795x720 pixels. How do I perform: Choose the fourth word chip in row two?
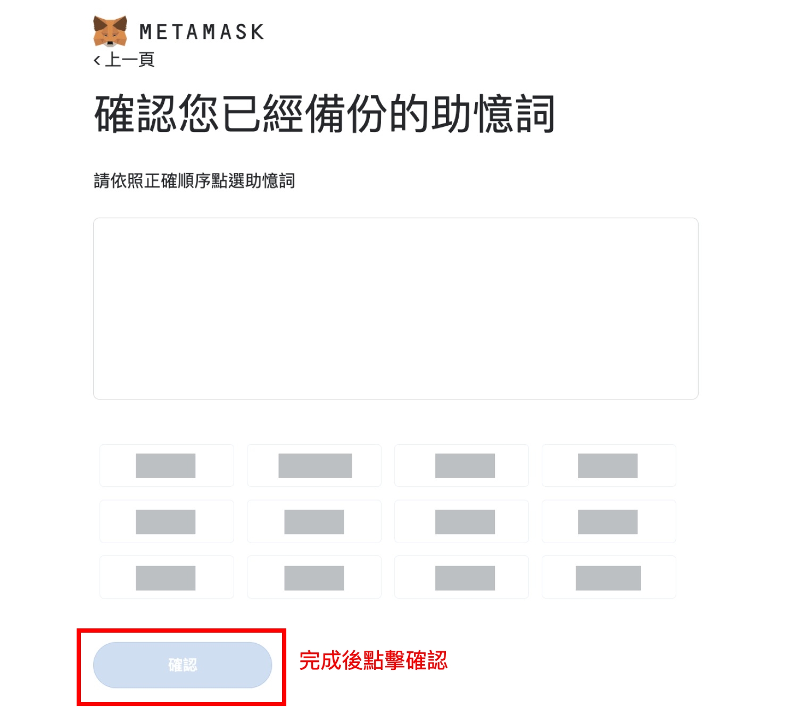click(x=609, y=521)
